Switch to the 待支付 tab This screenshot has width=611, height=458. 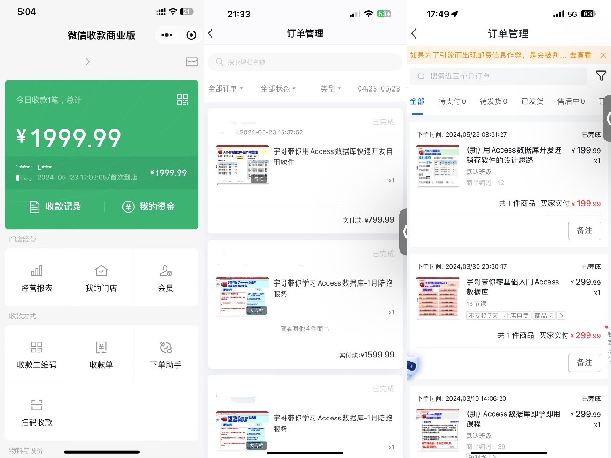coord(452,101)
